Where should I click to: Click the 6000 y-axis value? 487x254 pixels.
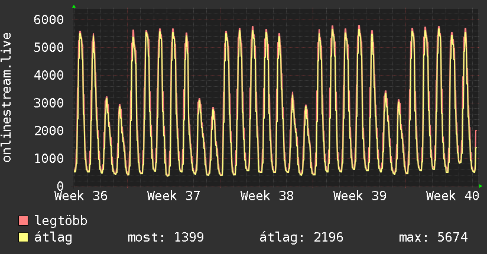pyautogui.click(x=49, y=19)
